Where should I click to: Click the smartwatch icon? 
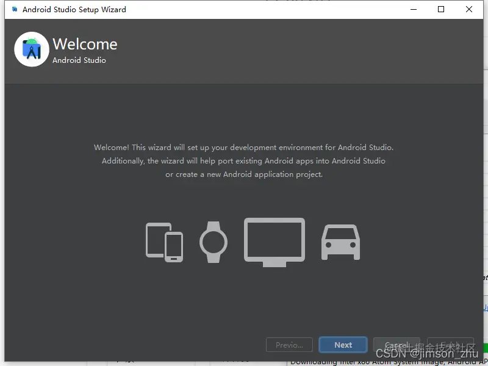point(213,242)
